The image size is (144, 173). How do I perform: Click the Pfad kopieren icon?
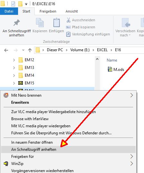(x=68, y=27)
